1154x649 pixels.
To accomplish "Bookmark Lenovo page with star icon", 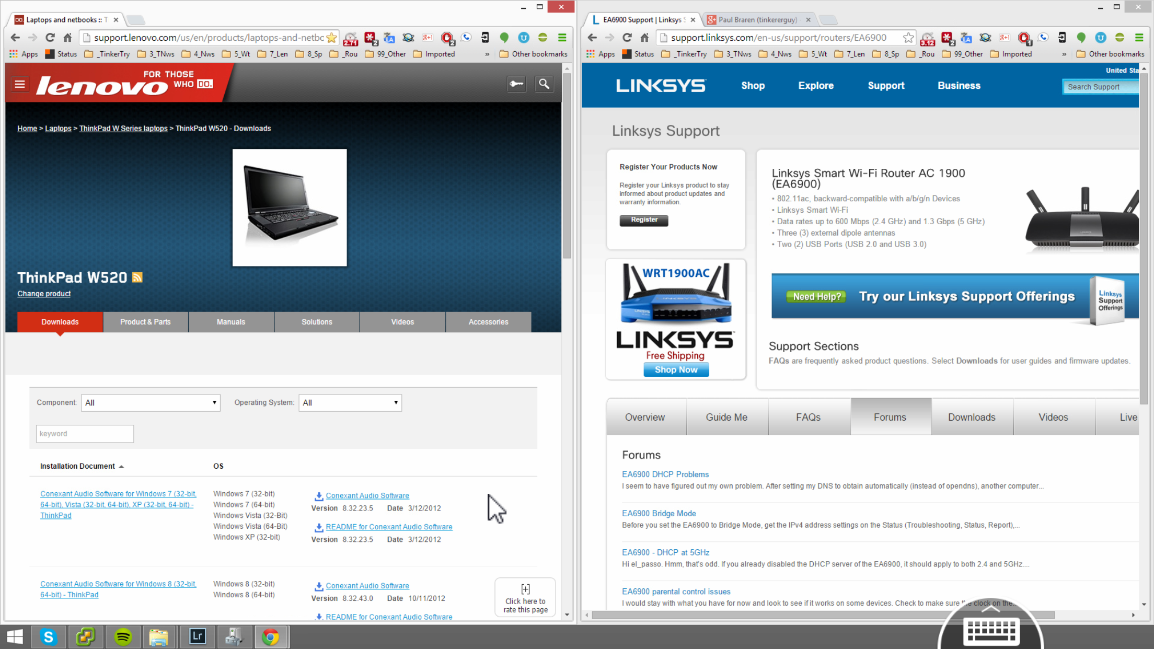I will click(x=331, y=38).
